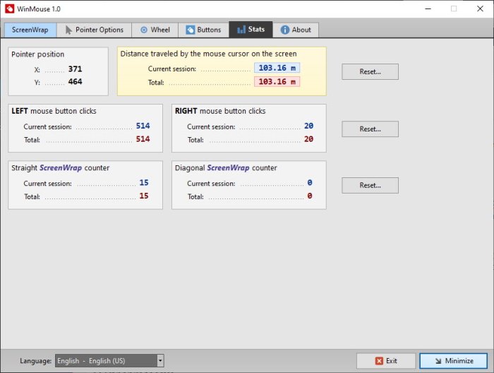Go to the Buttons tab
Viewport: 494px width, 373px height.
click(x=203, y=30)
